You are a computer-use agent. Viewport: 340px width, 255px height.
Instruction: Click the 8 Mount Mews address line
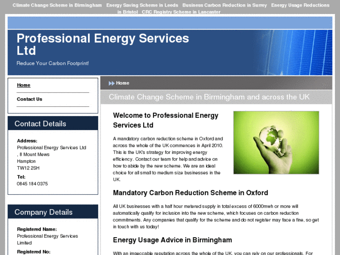click(33, 154)
